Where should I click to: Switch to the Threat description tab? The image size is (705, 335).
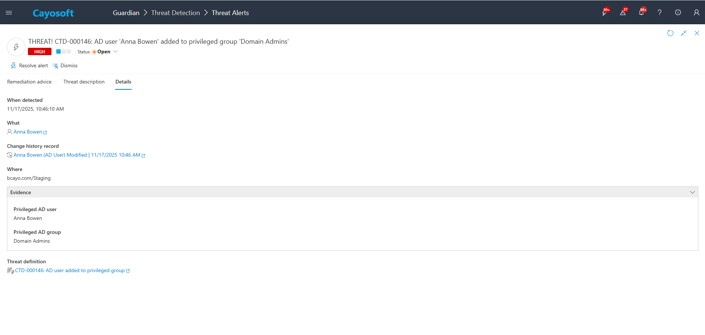[x=84, y=82]
